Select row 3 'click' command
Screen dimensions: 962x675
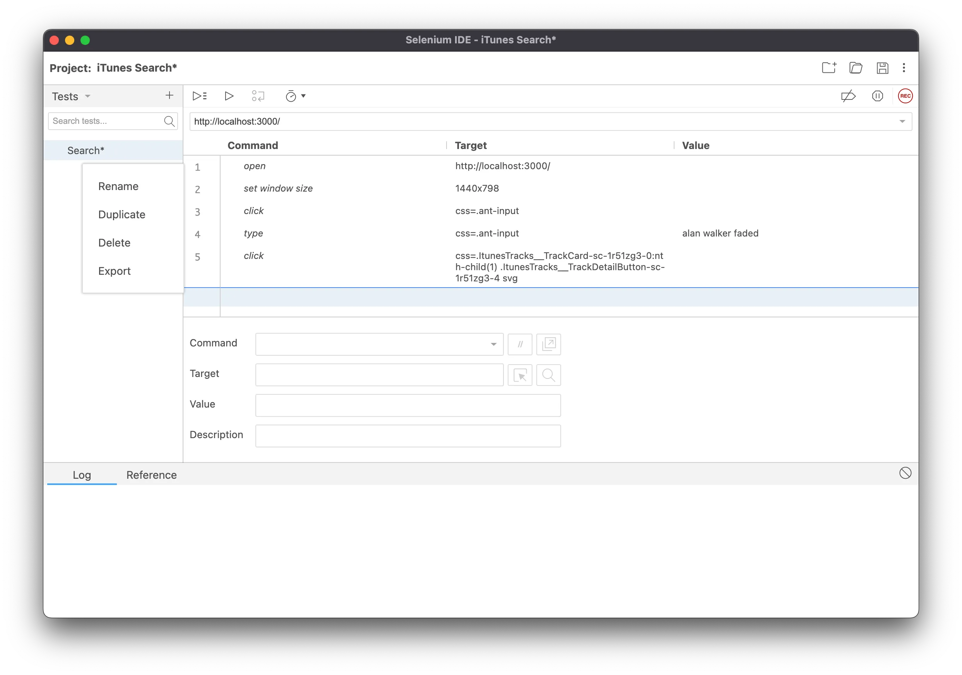coord(550,211)
